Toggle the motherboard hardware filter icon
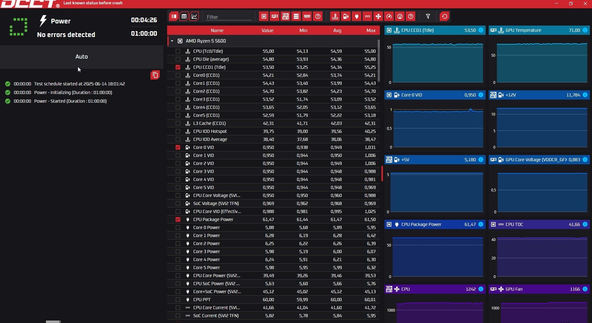The width and height of the screenshot is (592, 323). pos(286,17)
